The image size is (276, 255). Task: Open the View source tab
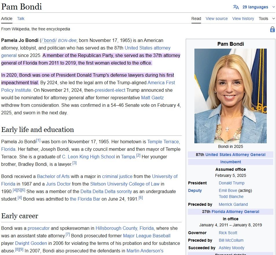tap(216, 19)
